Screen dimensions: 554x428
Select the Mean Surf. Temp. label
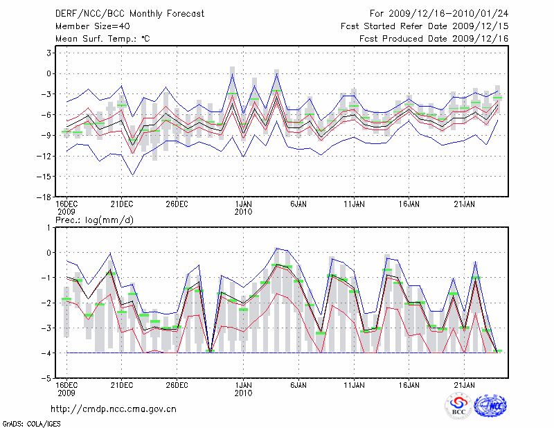(102, 39)
